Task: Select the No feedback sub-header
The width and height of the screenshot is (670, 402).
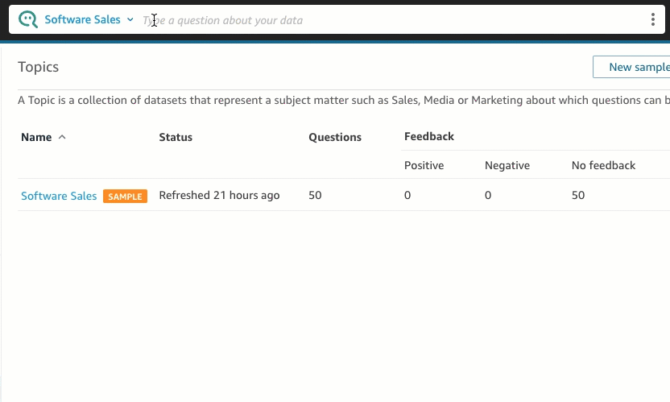Action: [603, 165]
